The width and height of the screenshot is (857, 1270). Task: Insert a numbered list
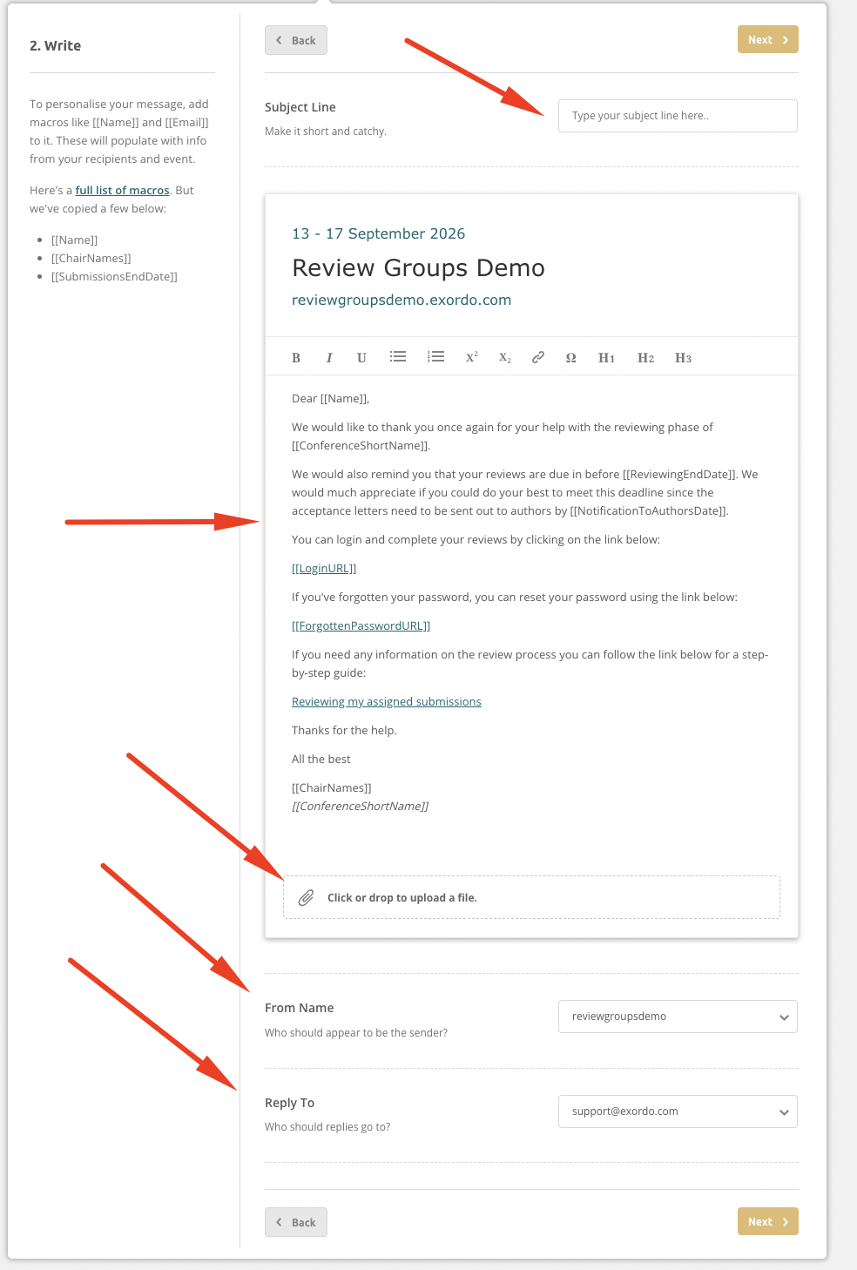pos(436,357)
